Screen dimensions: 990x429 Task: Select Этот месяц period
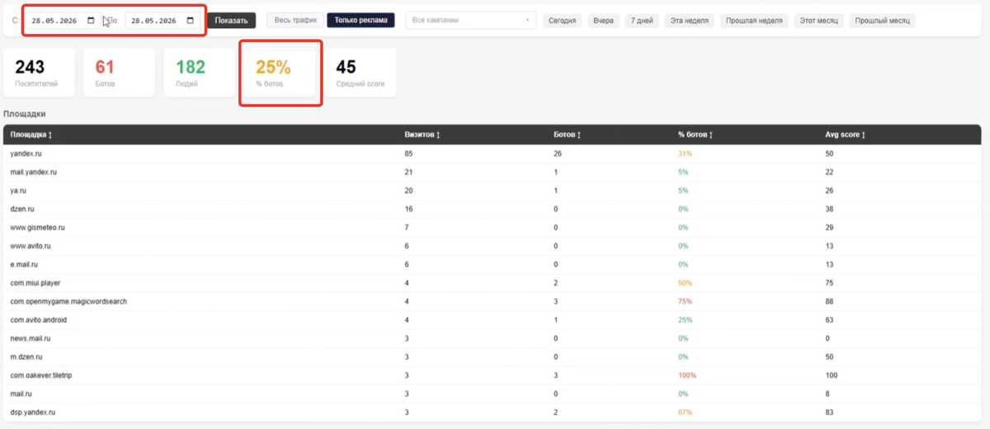818,21
